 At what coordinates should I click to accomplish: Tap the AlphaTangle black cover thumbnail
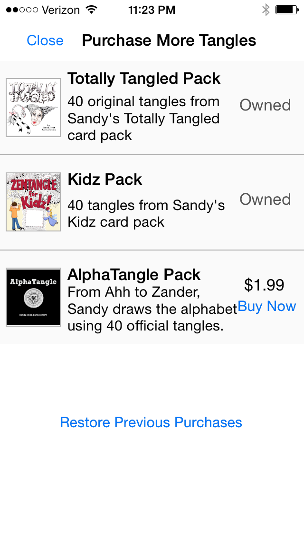[33, 297]
